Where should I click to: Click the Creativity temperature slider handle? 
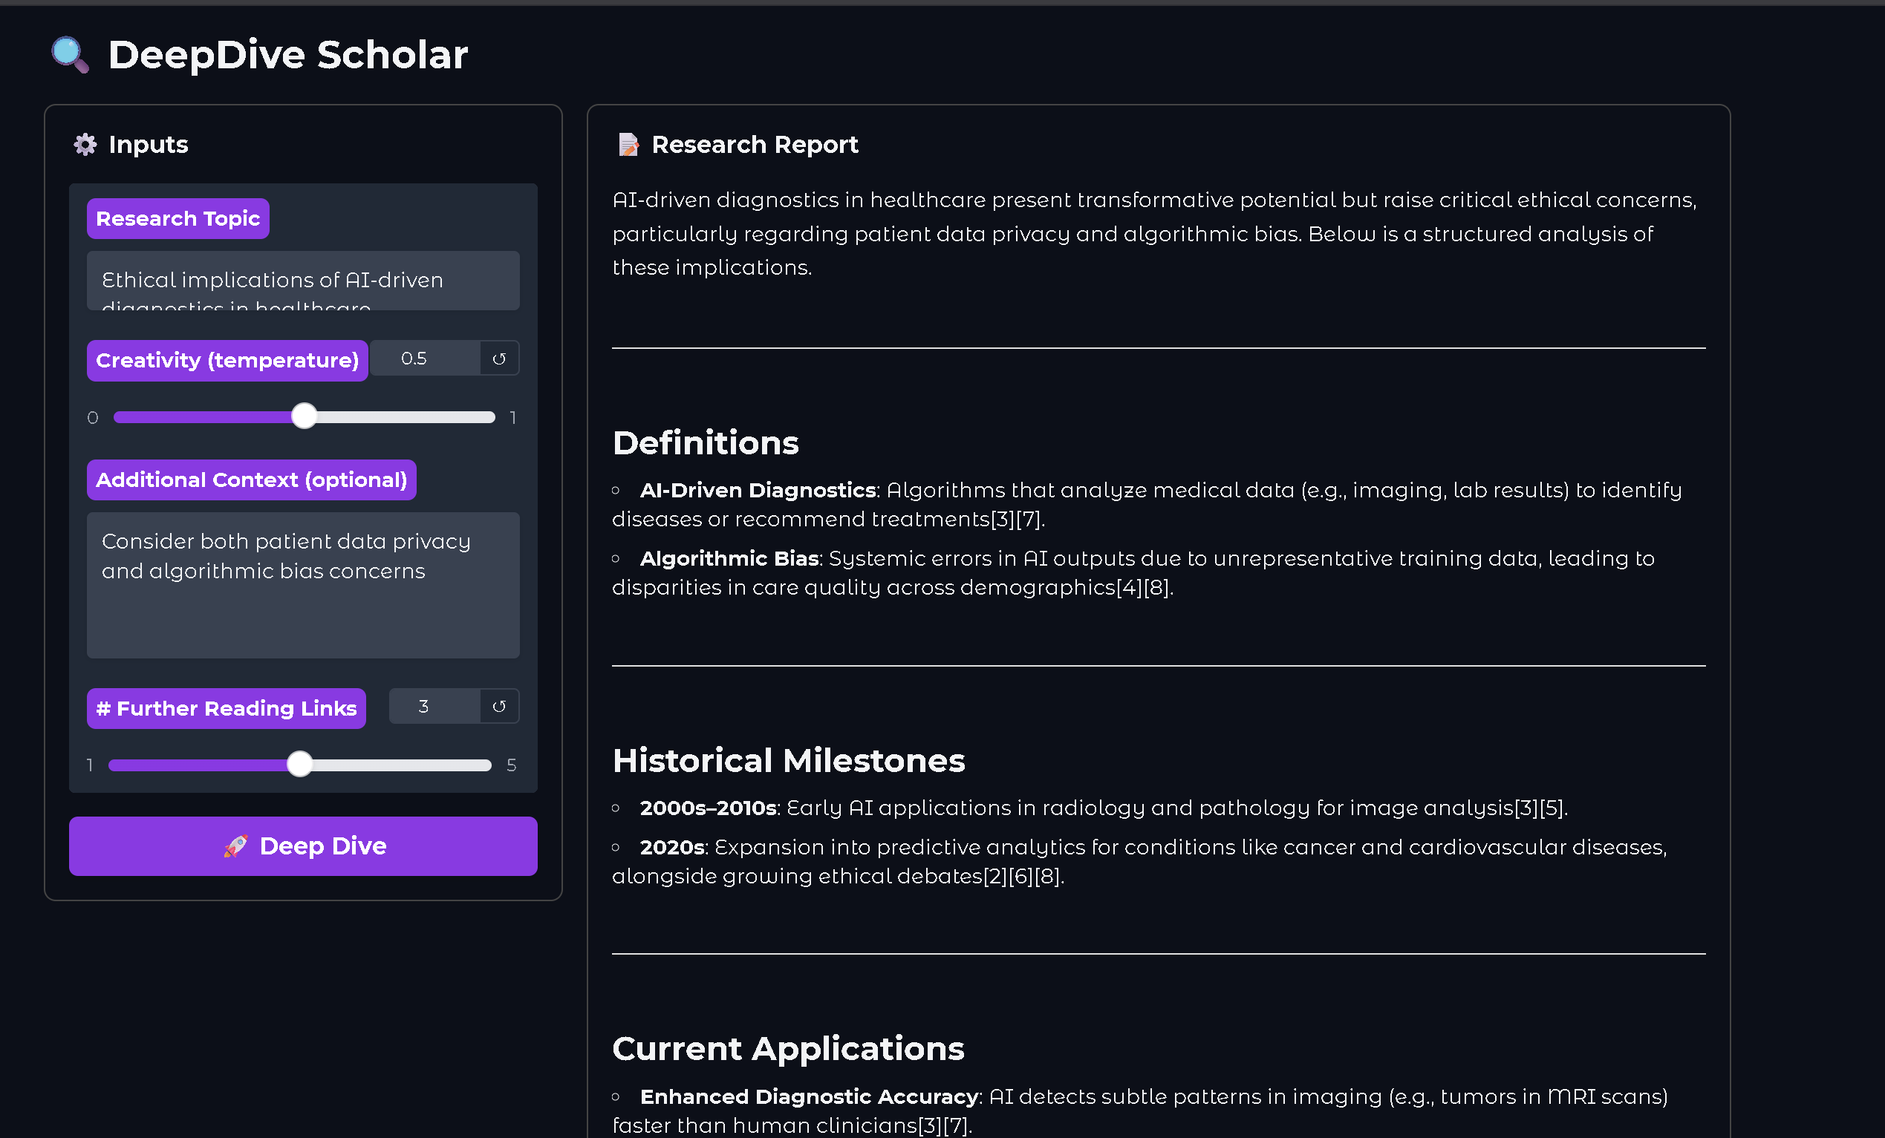point(305,416)
